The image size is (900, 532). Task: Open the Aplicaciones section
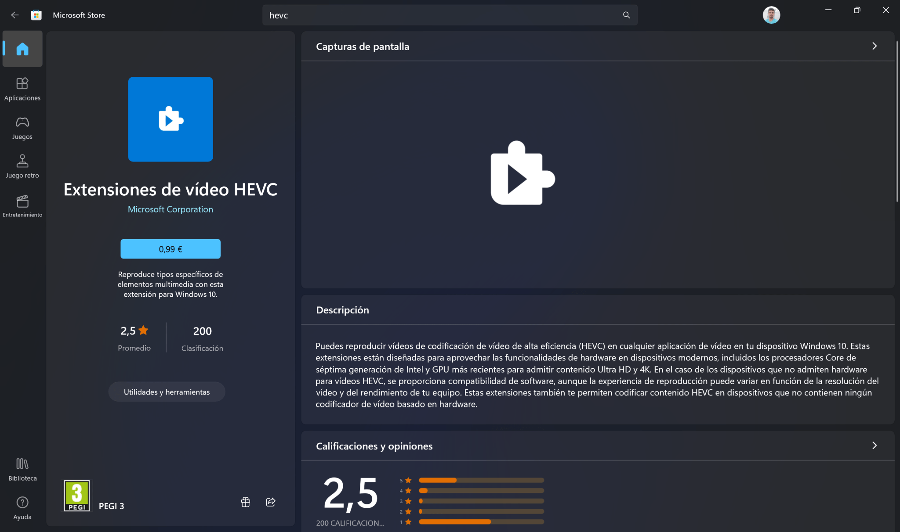[22, 89]
